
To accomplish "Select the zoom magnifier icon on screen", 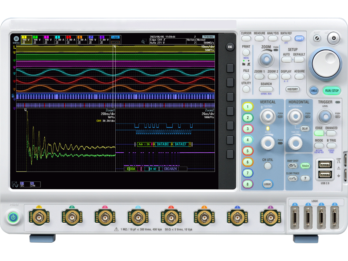I will 144,41.
